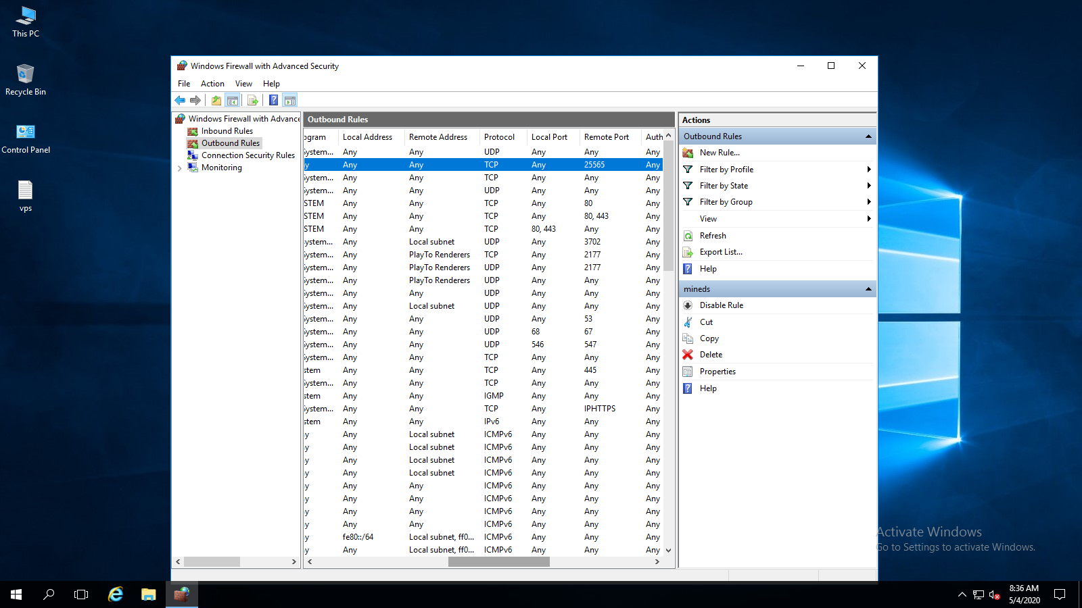This screenshot has height=608, width=1082.
Task: Open the Action menu
Action: pos(212,84)
